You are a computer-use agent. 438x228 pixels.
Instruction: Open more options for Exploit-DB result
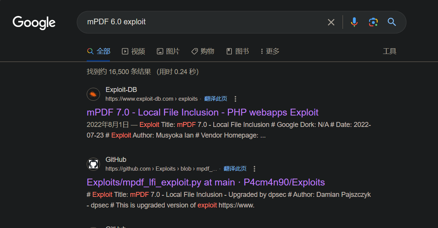(x=235, y=99)
